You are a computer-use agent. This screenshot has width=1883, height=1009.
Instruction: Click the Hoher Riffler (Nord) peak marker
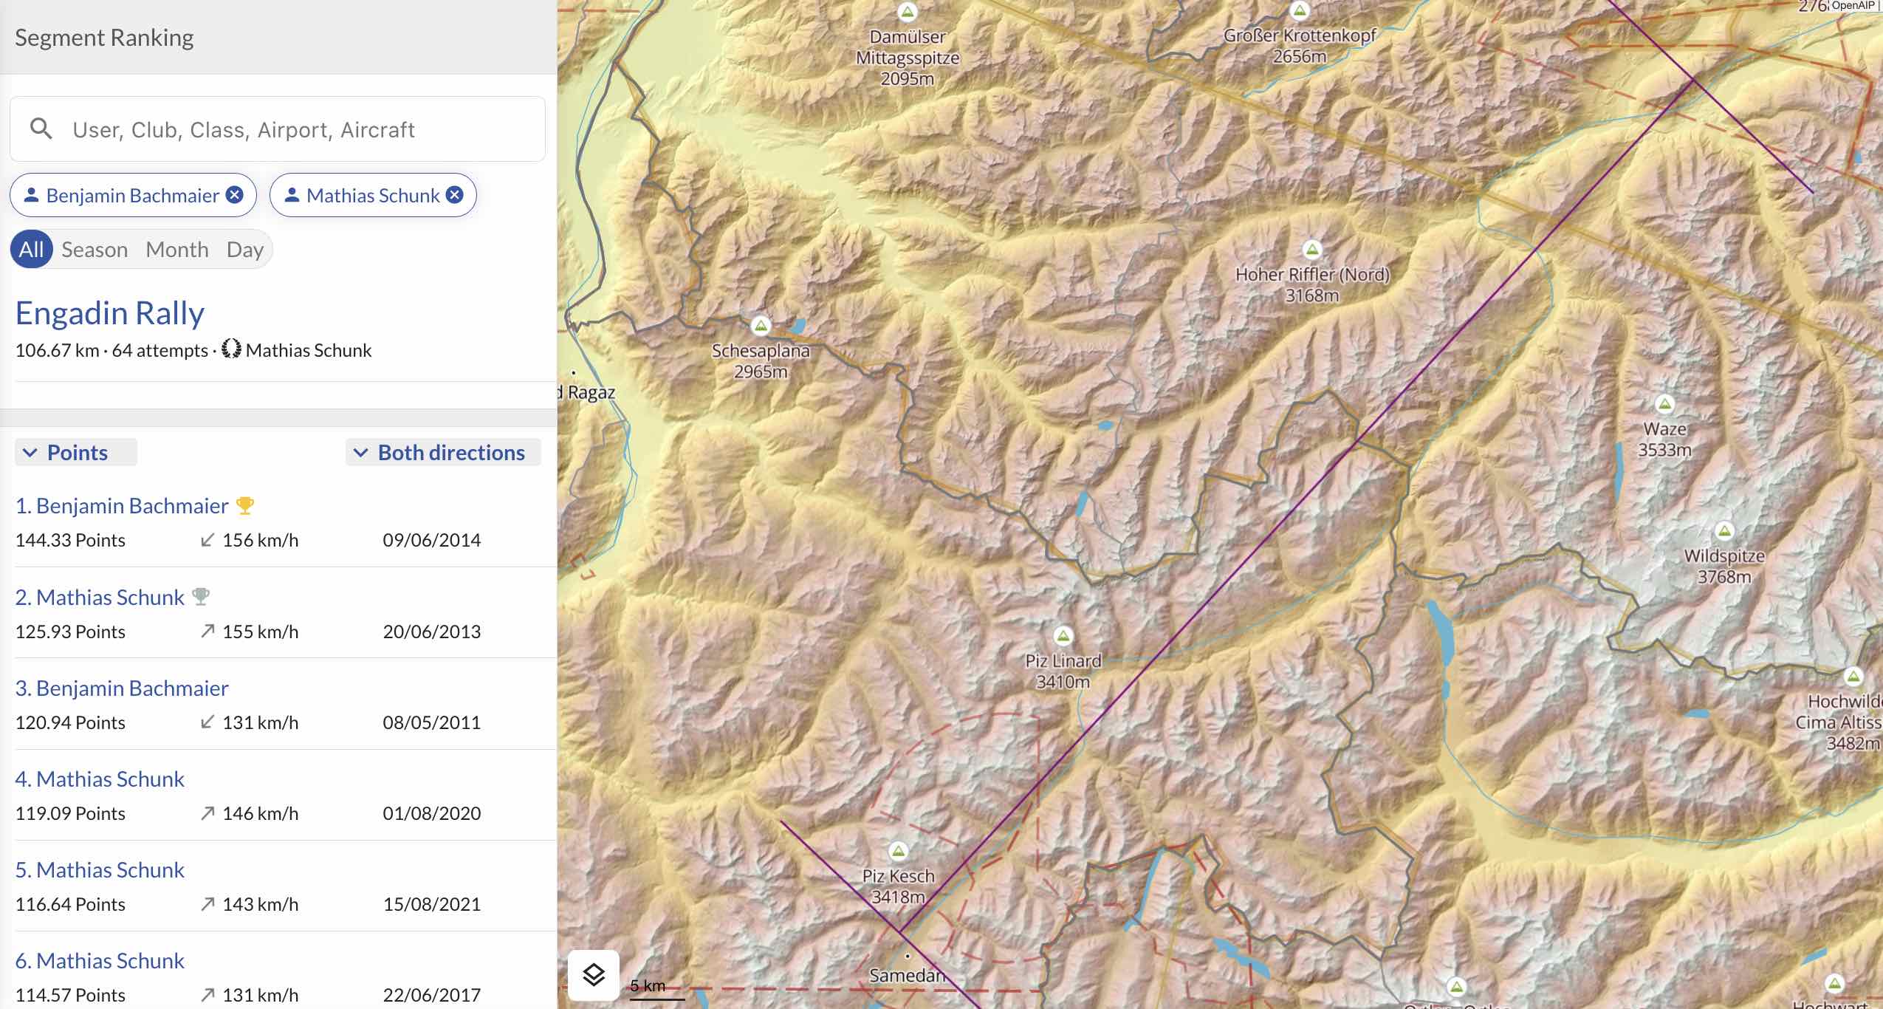(1311, 249)
